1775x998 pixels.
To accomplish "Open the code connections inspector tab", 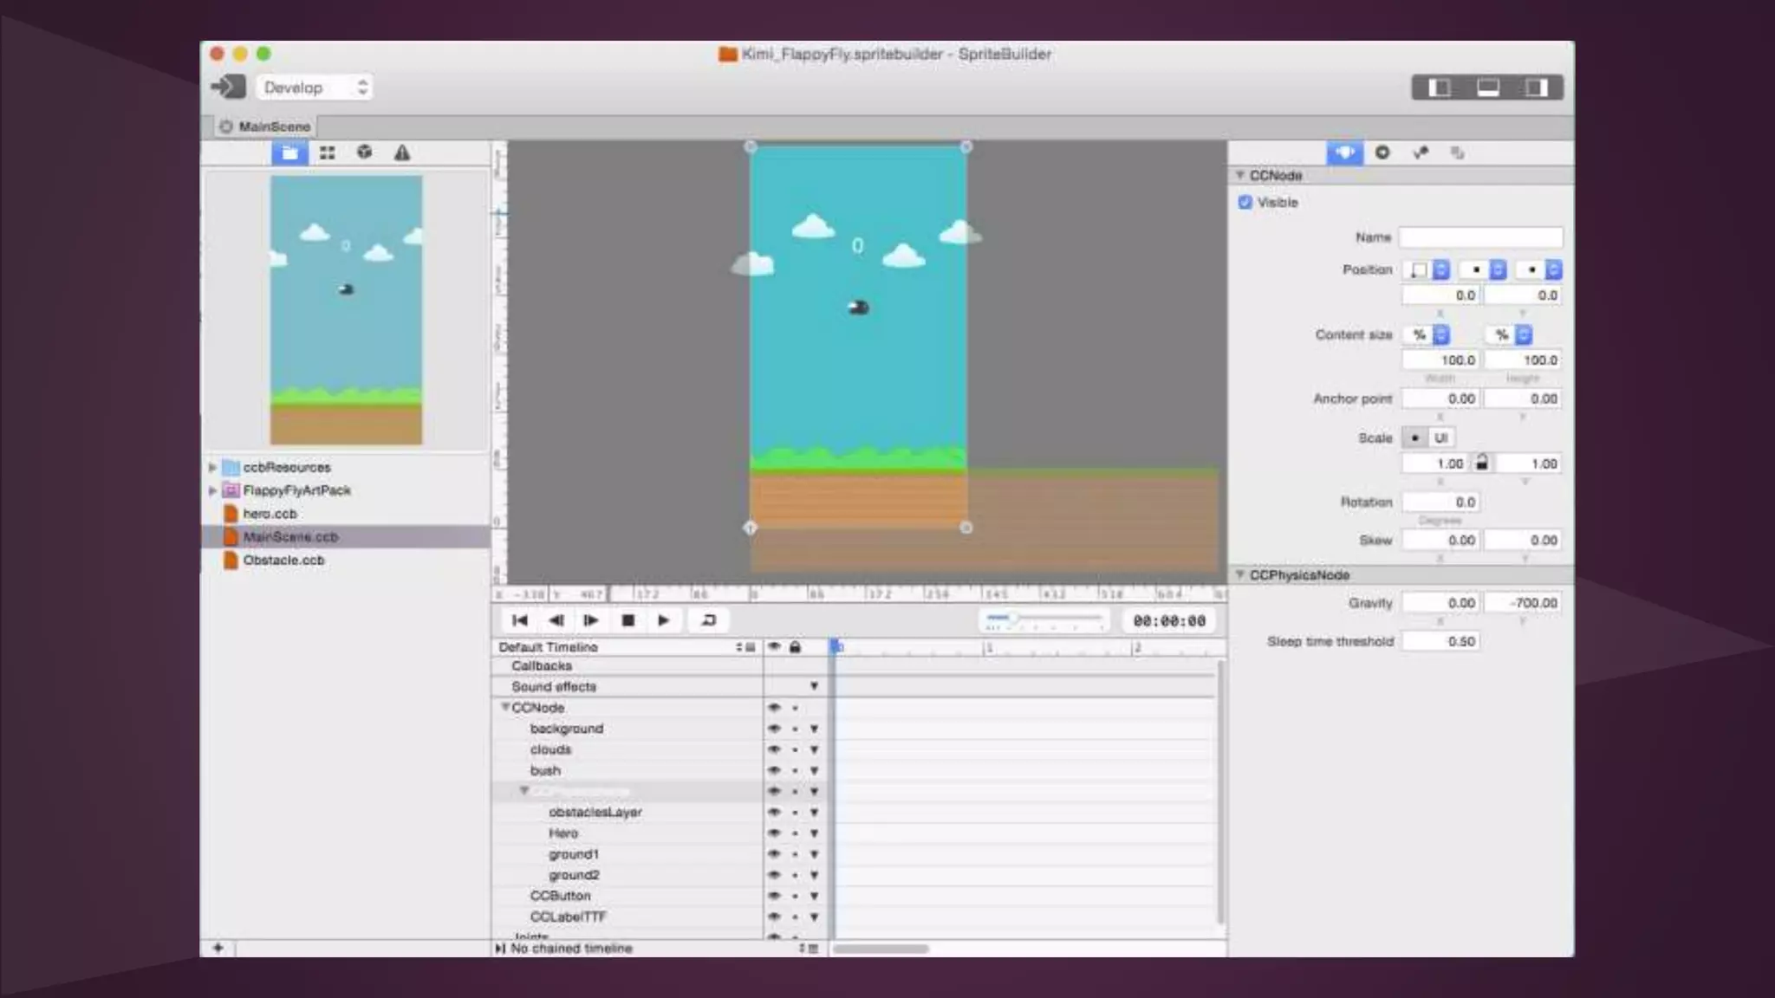I will tap(1382, 152).
